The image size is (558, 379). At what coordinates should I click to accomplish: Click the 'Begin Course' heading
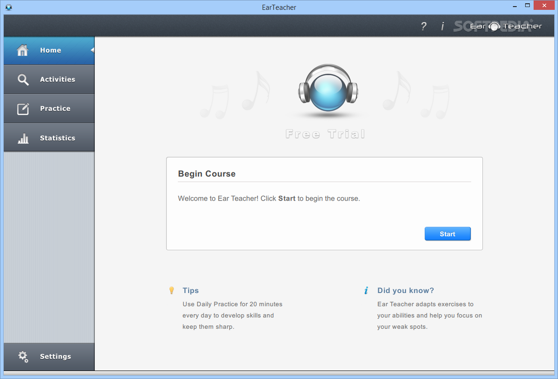(207, 174)
